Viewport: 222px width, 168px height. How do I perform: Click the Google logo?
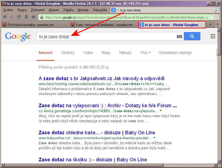(18, 36)
